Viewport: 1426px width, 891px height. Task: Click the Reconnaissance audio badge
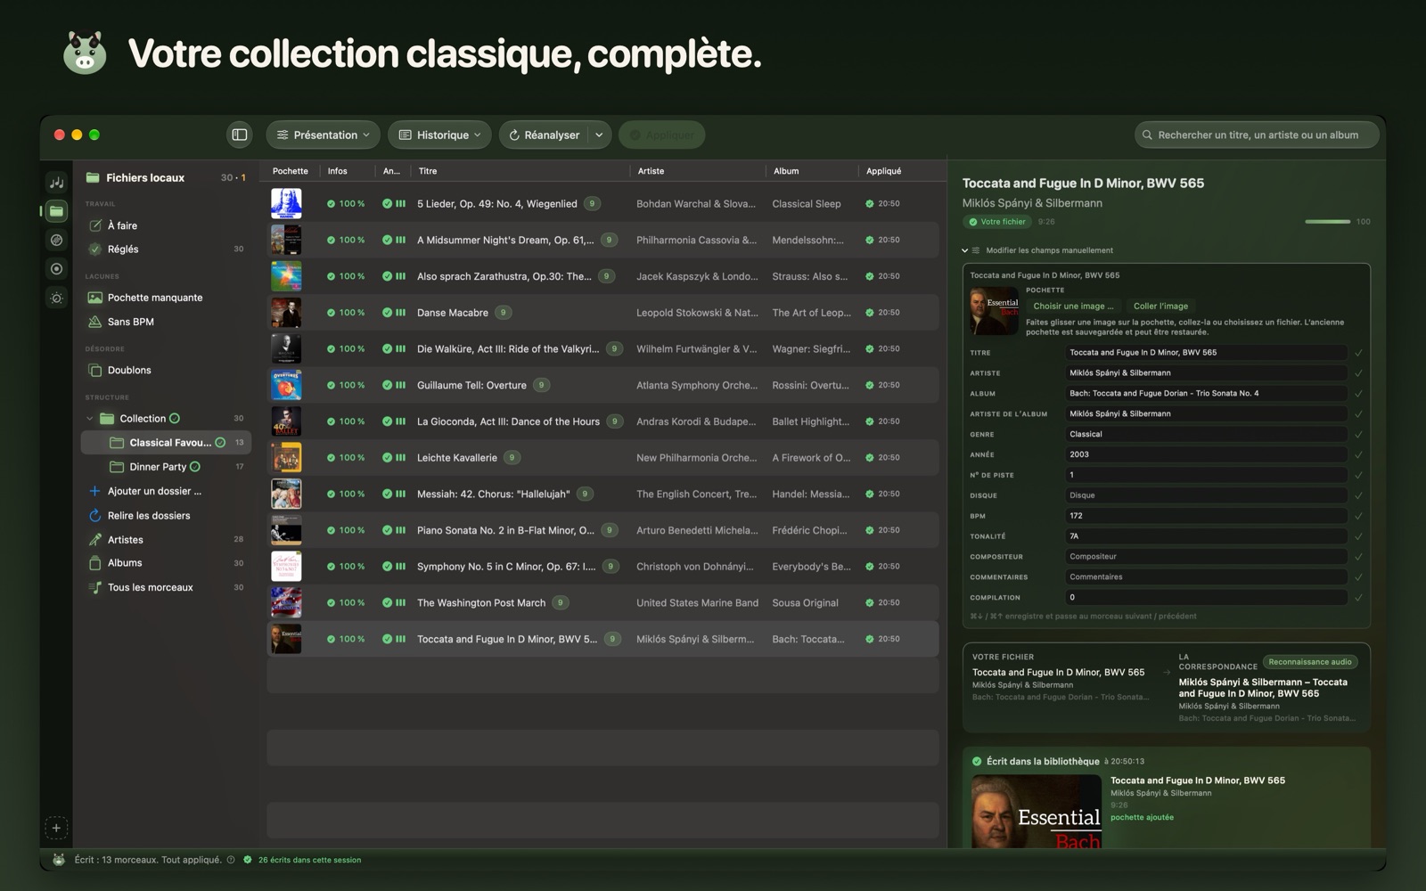pos(1310,662)
